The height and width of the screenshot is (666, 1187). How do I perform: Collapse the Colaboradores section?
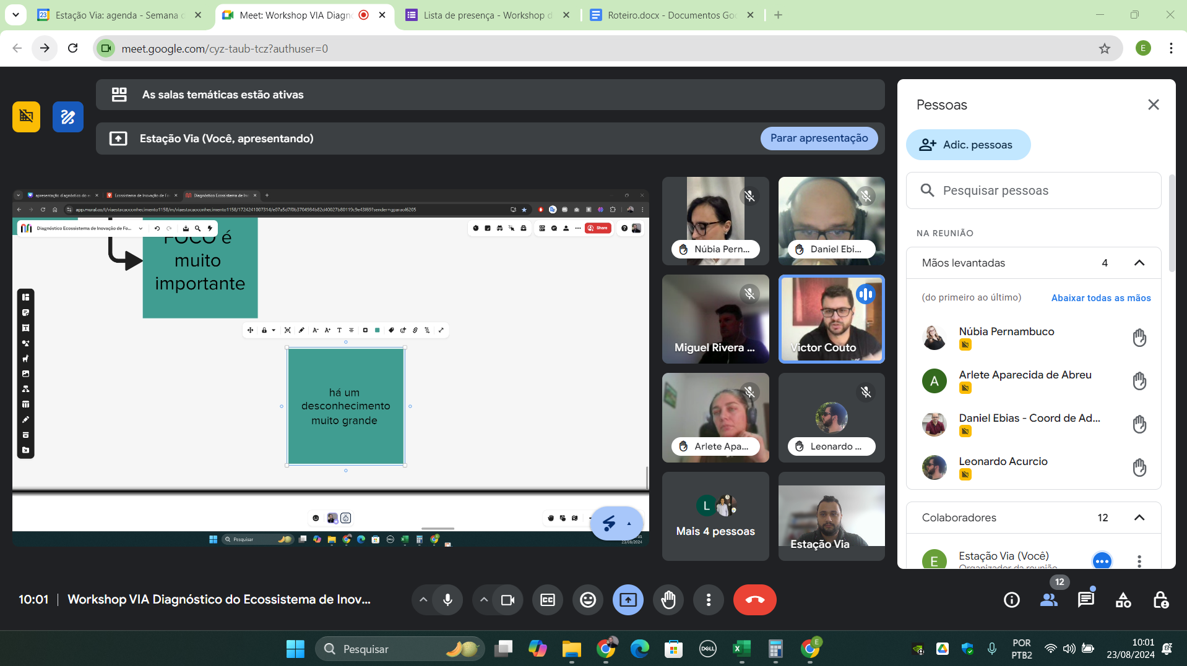pos(1139,518)
